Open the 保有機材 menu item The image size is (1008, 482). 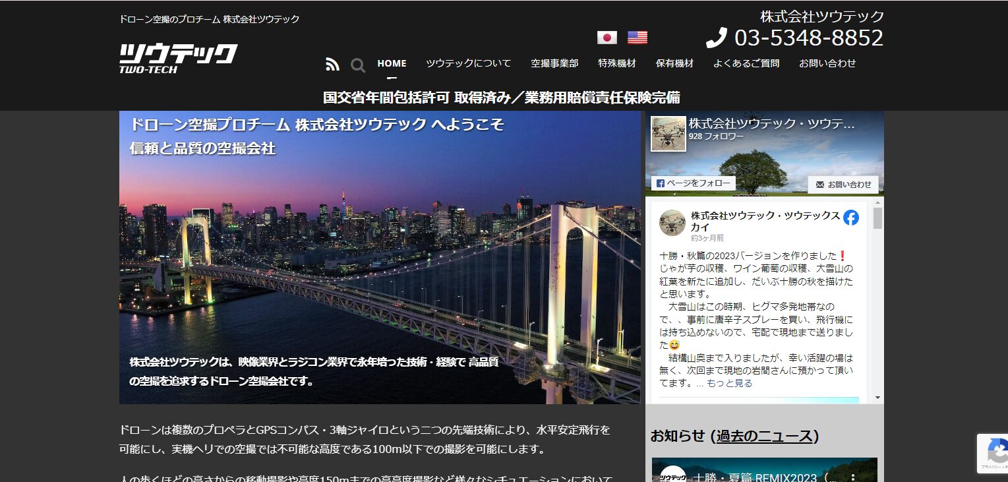pos(674,63)
